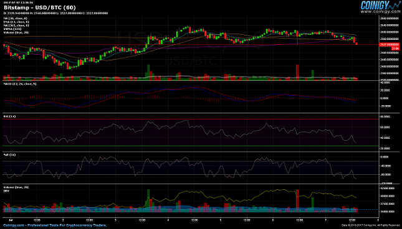The height and width of the screenshot is (229, 402).
Task: Select the MA (365, close, 0) indicator label
Action: pyautogui.click(x=16, y=26)
